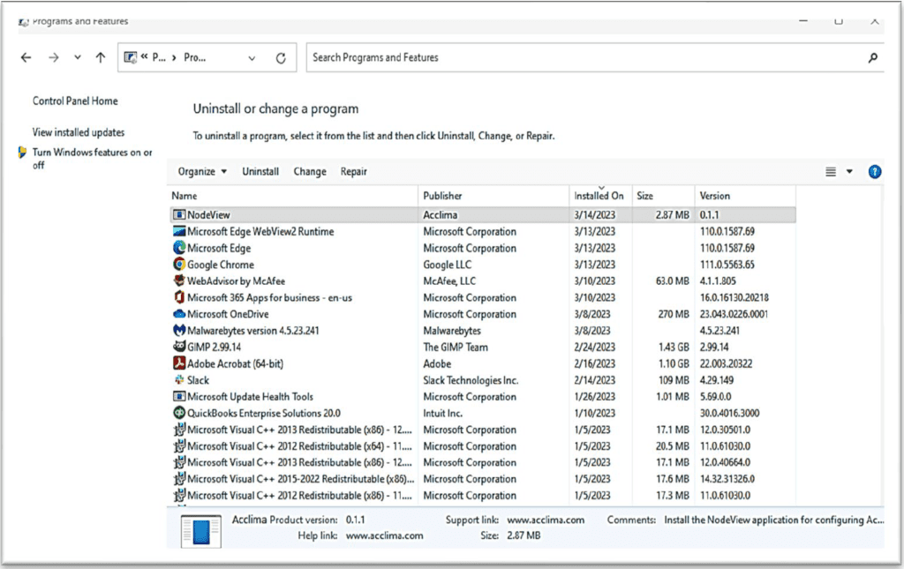Image resolution: width=904 pixels, height=569 pixels.
Task: Click the Change toolbar item
Action: [310, 171]
